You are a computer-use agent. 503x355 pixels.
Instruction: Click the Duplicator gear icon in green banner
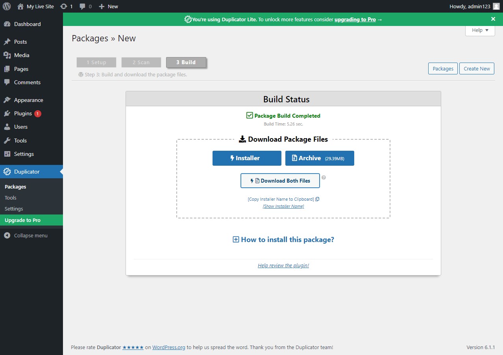[x=188, y=19]
